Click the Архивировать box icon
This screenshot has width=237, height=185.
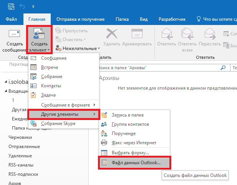(x=137, y=33)
